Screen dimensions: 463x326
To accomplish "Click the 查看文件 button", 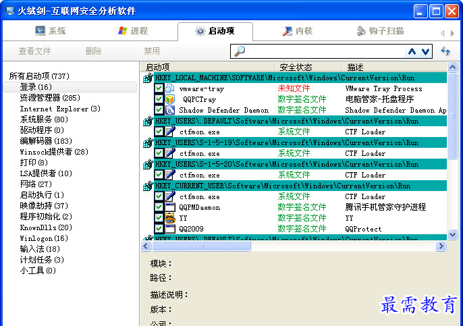I will point(34,51).
